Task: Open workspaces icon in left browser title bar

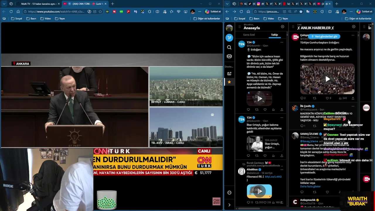Action: [11, 4]
